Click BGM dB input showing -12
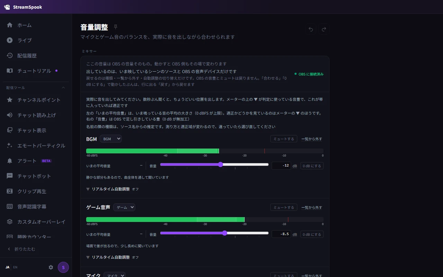The width and height of the screenshot is (443, 277). tap(281, 166)
